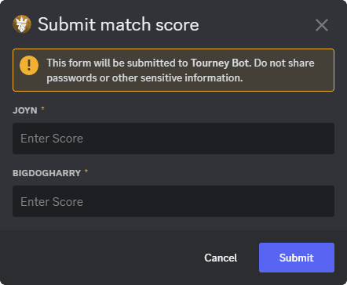The image size is (347, 285).
Task: Click the required asterisk beside BIGDOGHARRY
Action: [x=86, y=171]
